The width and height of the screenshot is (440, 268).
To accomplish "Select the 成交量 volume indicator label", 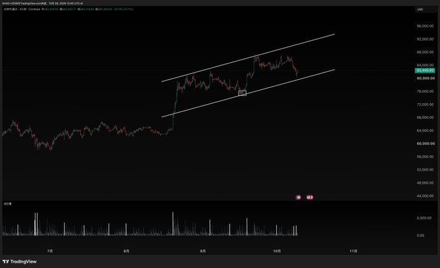I will point(8,204).
